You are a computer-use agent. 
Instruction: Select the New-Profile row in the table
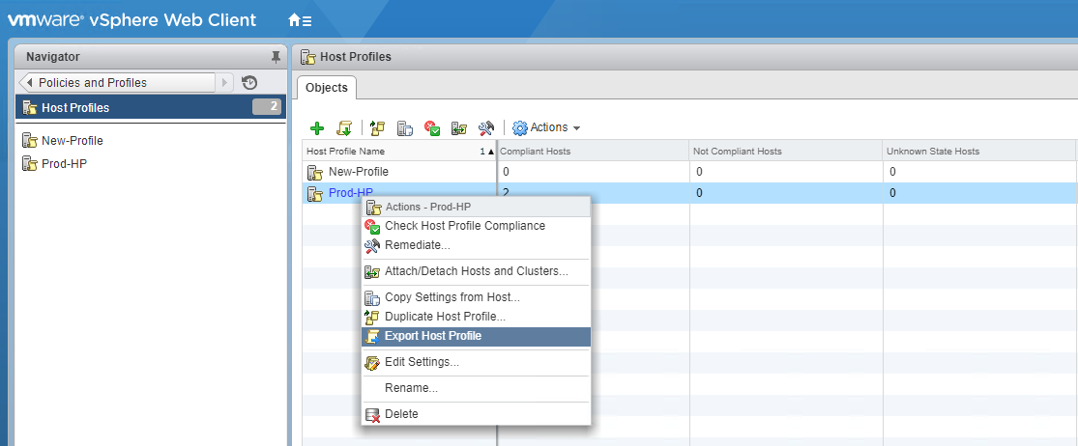[x=359, y=172]
